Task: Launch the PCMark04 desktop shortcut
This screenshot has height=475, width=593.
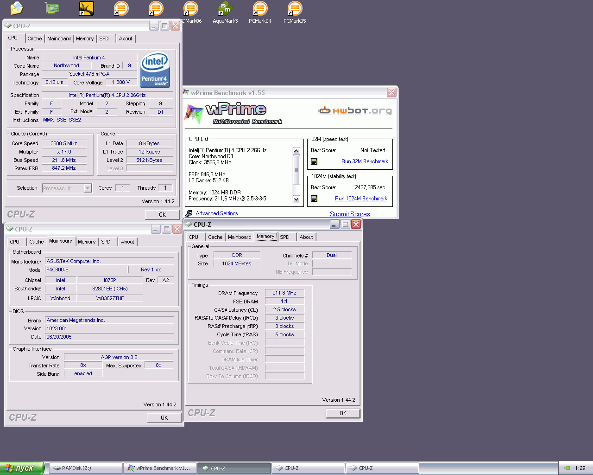Action: click(260, 13)
